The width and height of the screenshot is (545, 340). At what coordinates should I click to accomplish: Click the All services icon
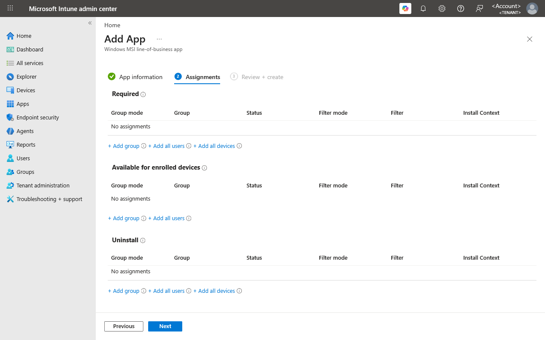pos(10,63)
